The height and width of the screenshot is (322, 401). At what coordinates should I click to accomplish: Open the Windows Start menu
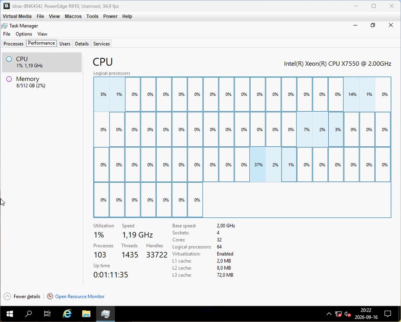coord(10,314)
